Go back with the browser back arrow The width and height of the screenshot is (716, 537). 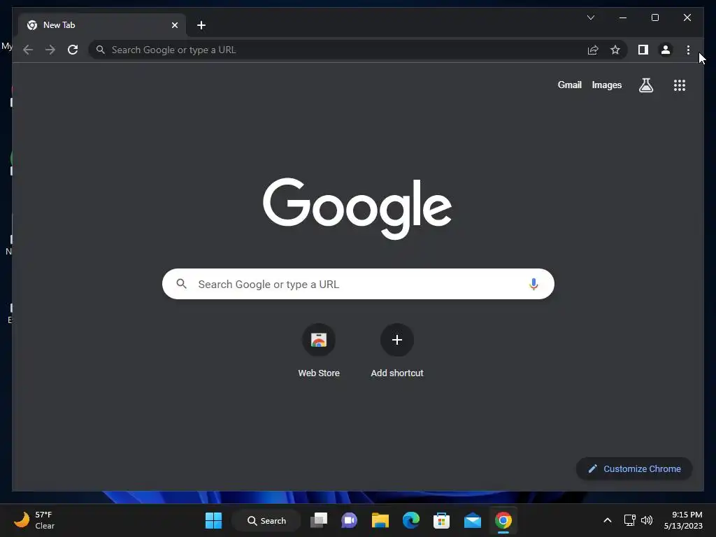pyautogui.click(x=28, y=50)
